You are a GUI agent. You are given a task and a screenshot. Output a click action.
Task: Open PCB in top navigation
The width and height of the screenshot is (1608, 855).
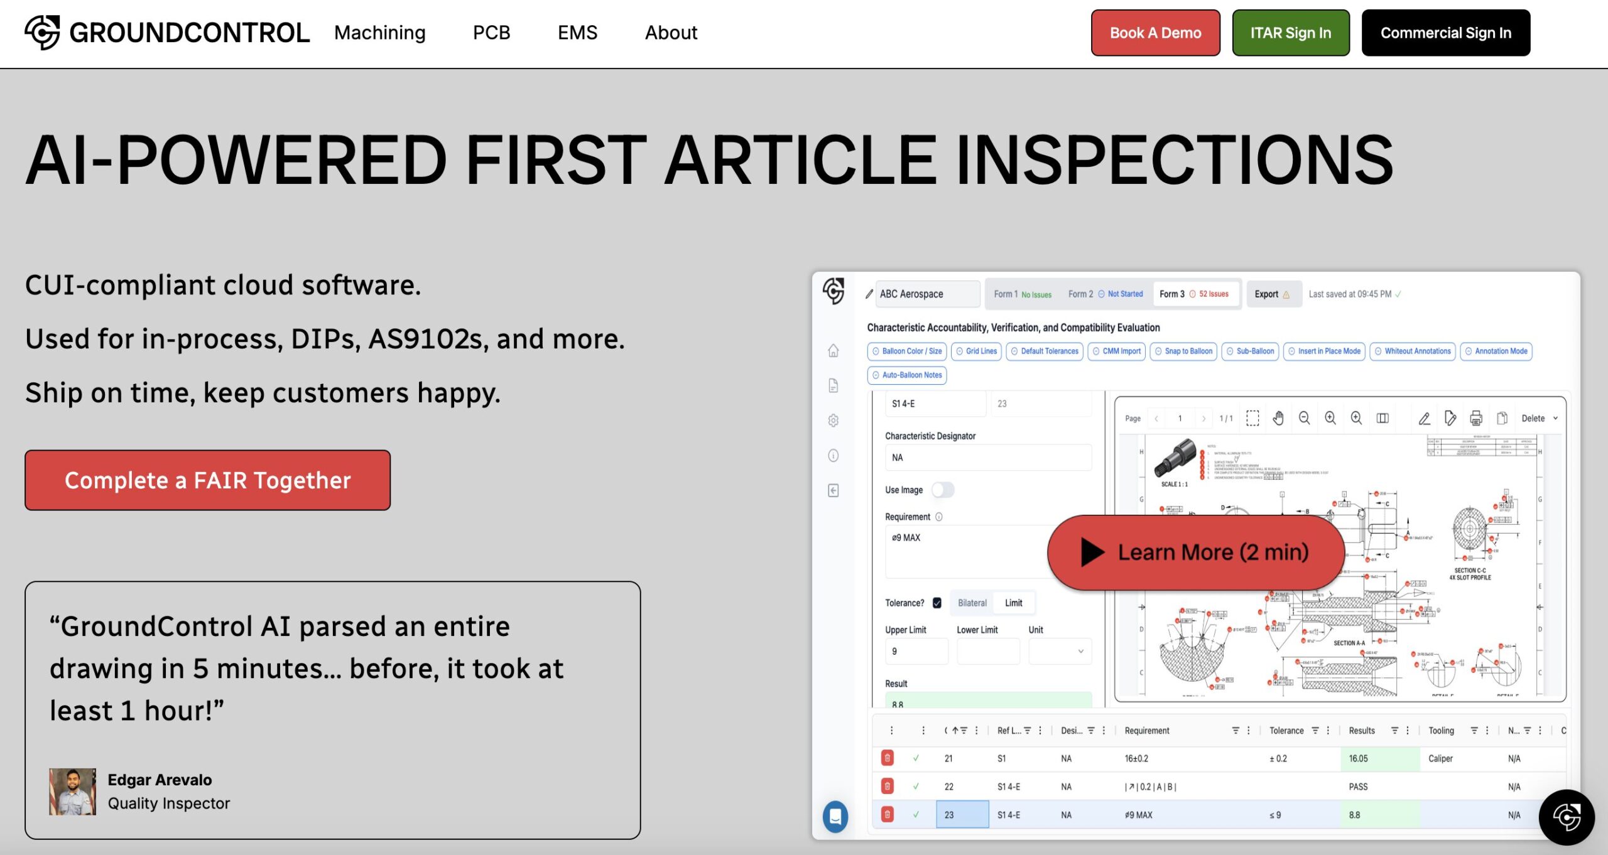point(491,33)
